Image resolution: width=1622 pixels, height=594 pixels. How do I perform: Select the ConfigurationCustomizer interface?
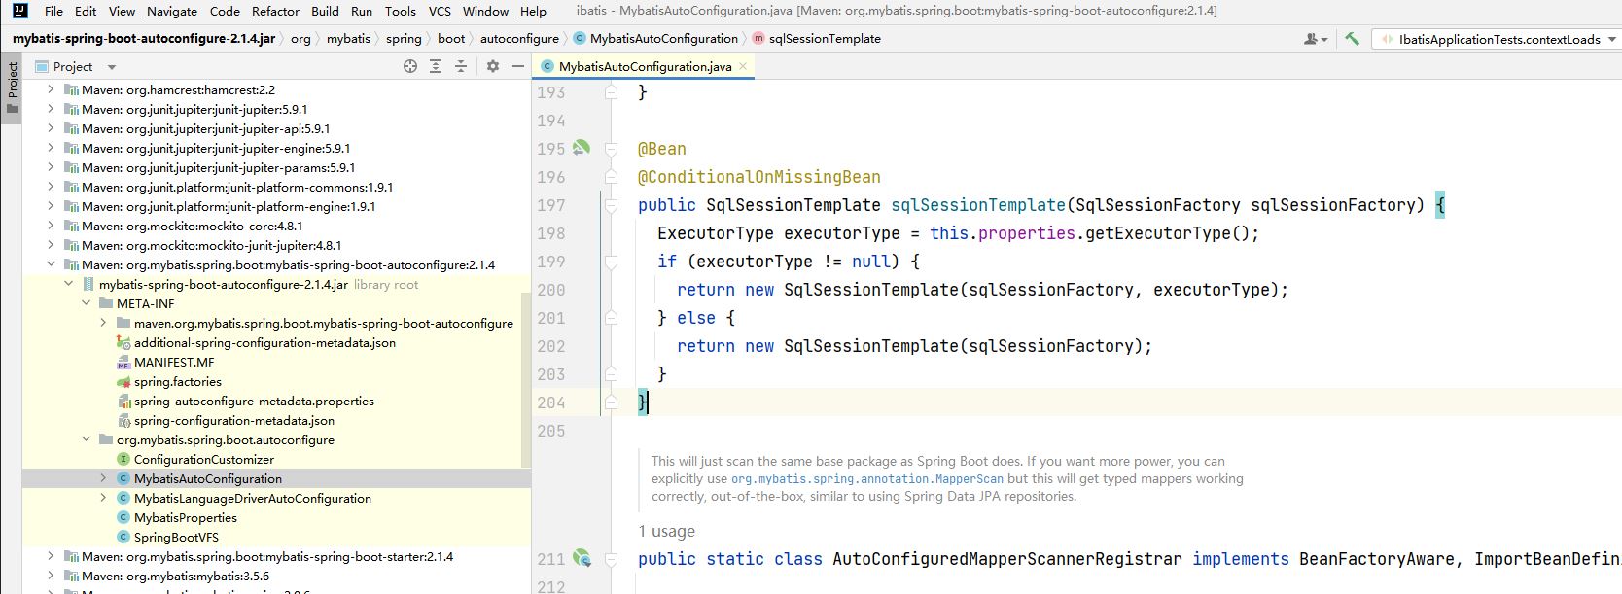click(204, 459)
